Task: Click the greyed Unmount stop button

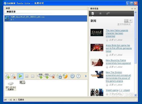Action: point(27,76)
